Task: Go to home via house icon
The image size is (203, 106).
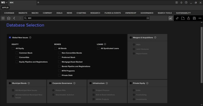Action: point(9,18)
